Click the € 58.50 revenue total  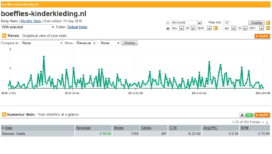[x=105, y=134]
